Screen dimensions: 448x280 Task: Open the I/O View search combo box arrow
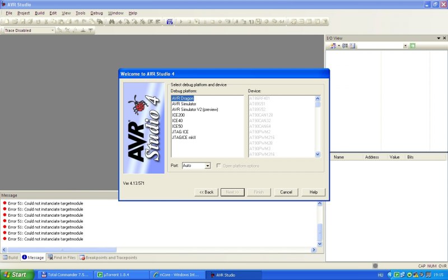405,46
